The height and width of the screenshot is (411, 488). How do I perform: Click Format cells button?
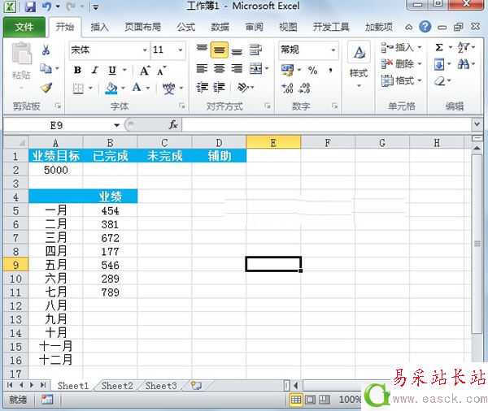point(401,81)
